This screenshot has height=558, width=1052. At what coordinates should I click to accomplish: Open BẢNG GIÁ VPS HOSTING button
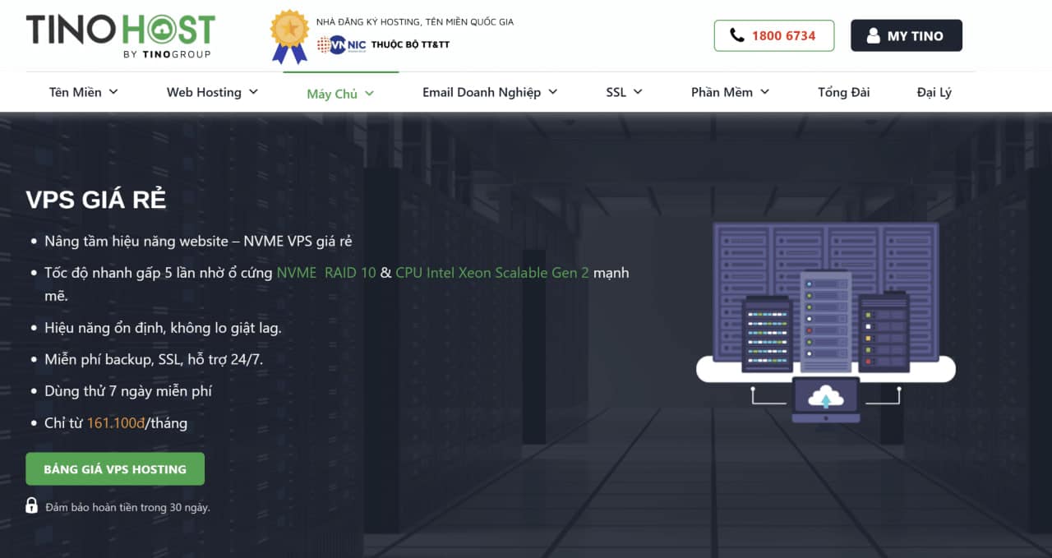pos(115,469)
